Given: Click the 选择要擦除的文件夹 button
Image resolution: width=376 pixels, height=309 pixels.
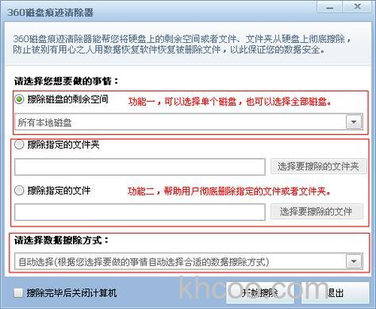Looking at the screenshot, I should [x=318, y=166].
